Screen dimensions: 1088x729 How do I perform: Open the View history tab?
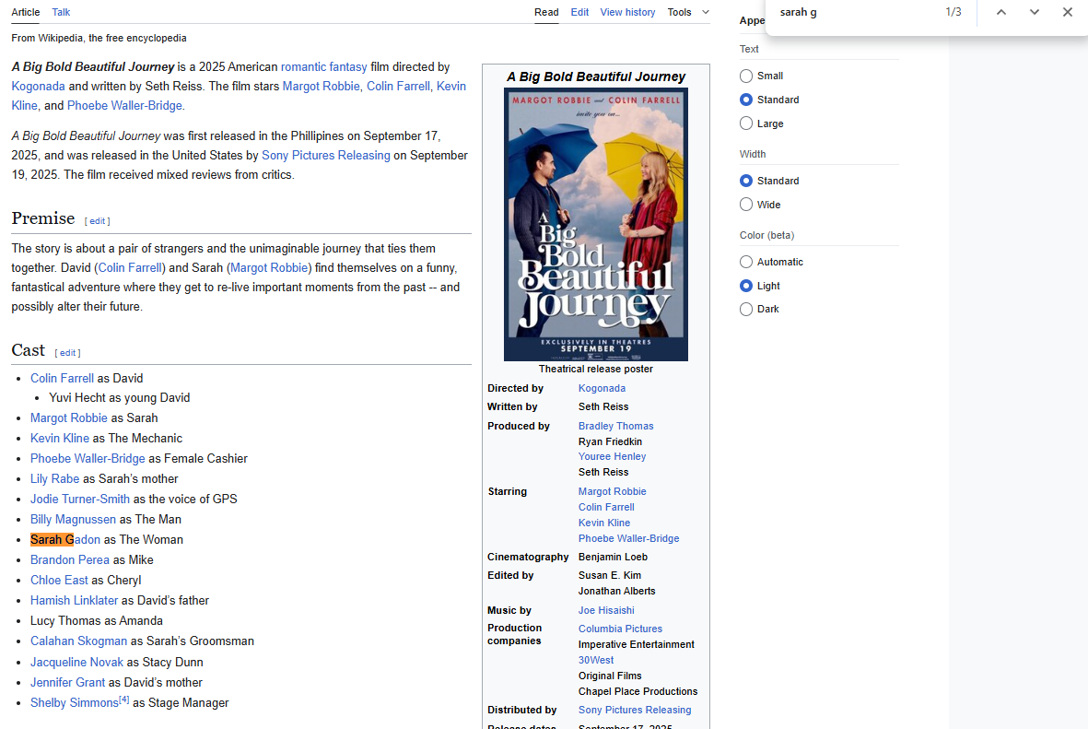click(x=627, y=12)
